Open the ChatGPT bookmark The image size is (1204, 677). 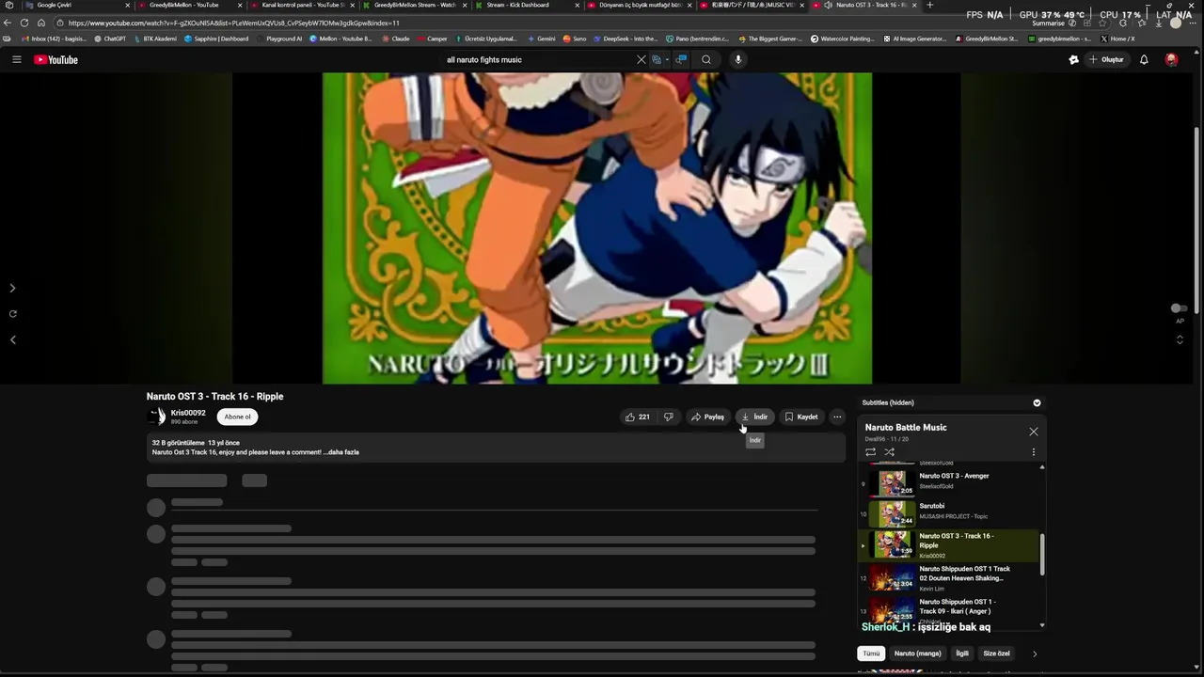[110, 39]
